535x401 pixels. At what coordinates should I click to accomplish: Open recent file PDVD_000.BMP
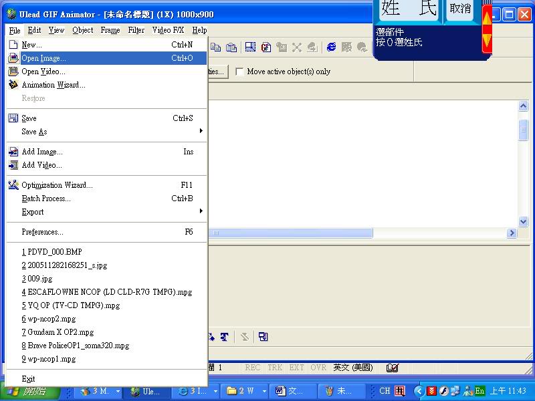click(x=51, y=252)
